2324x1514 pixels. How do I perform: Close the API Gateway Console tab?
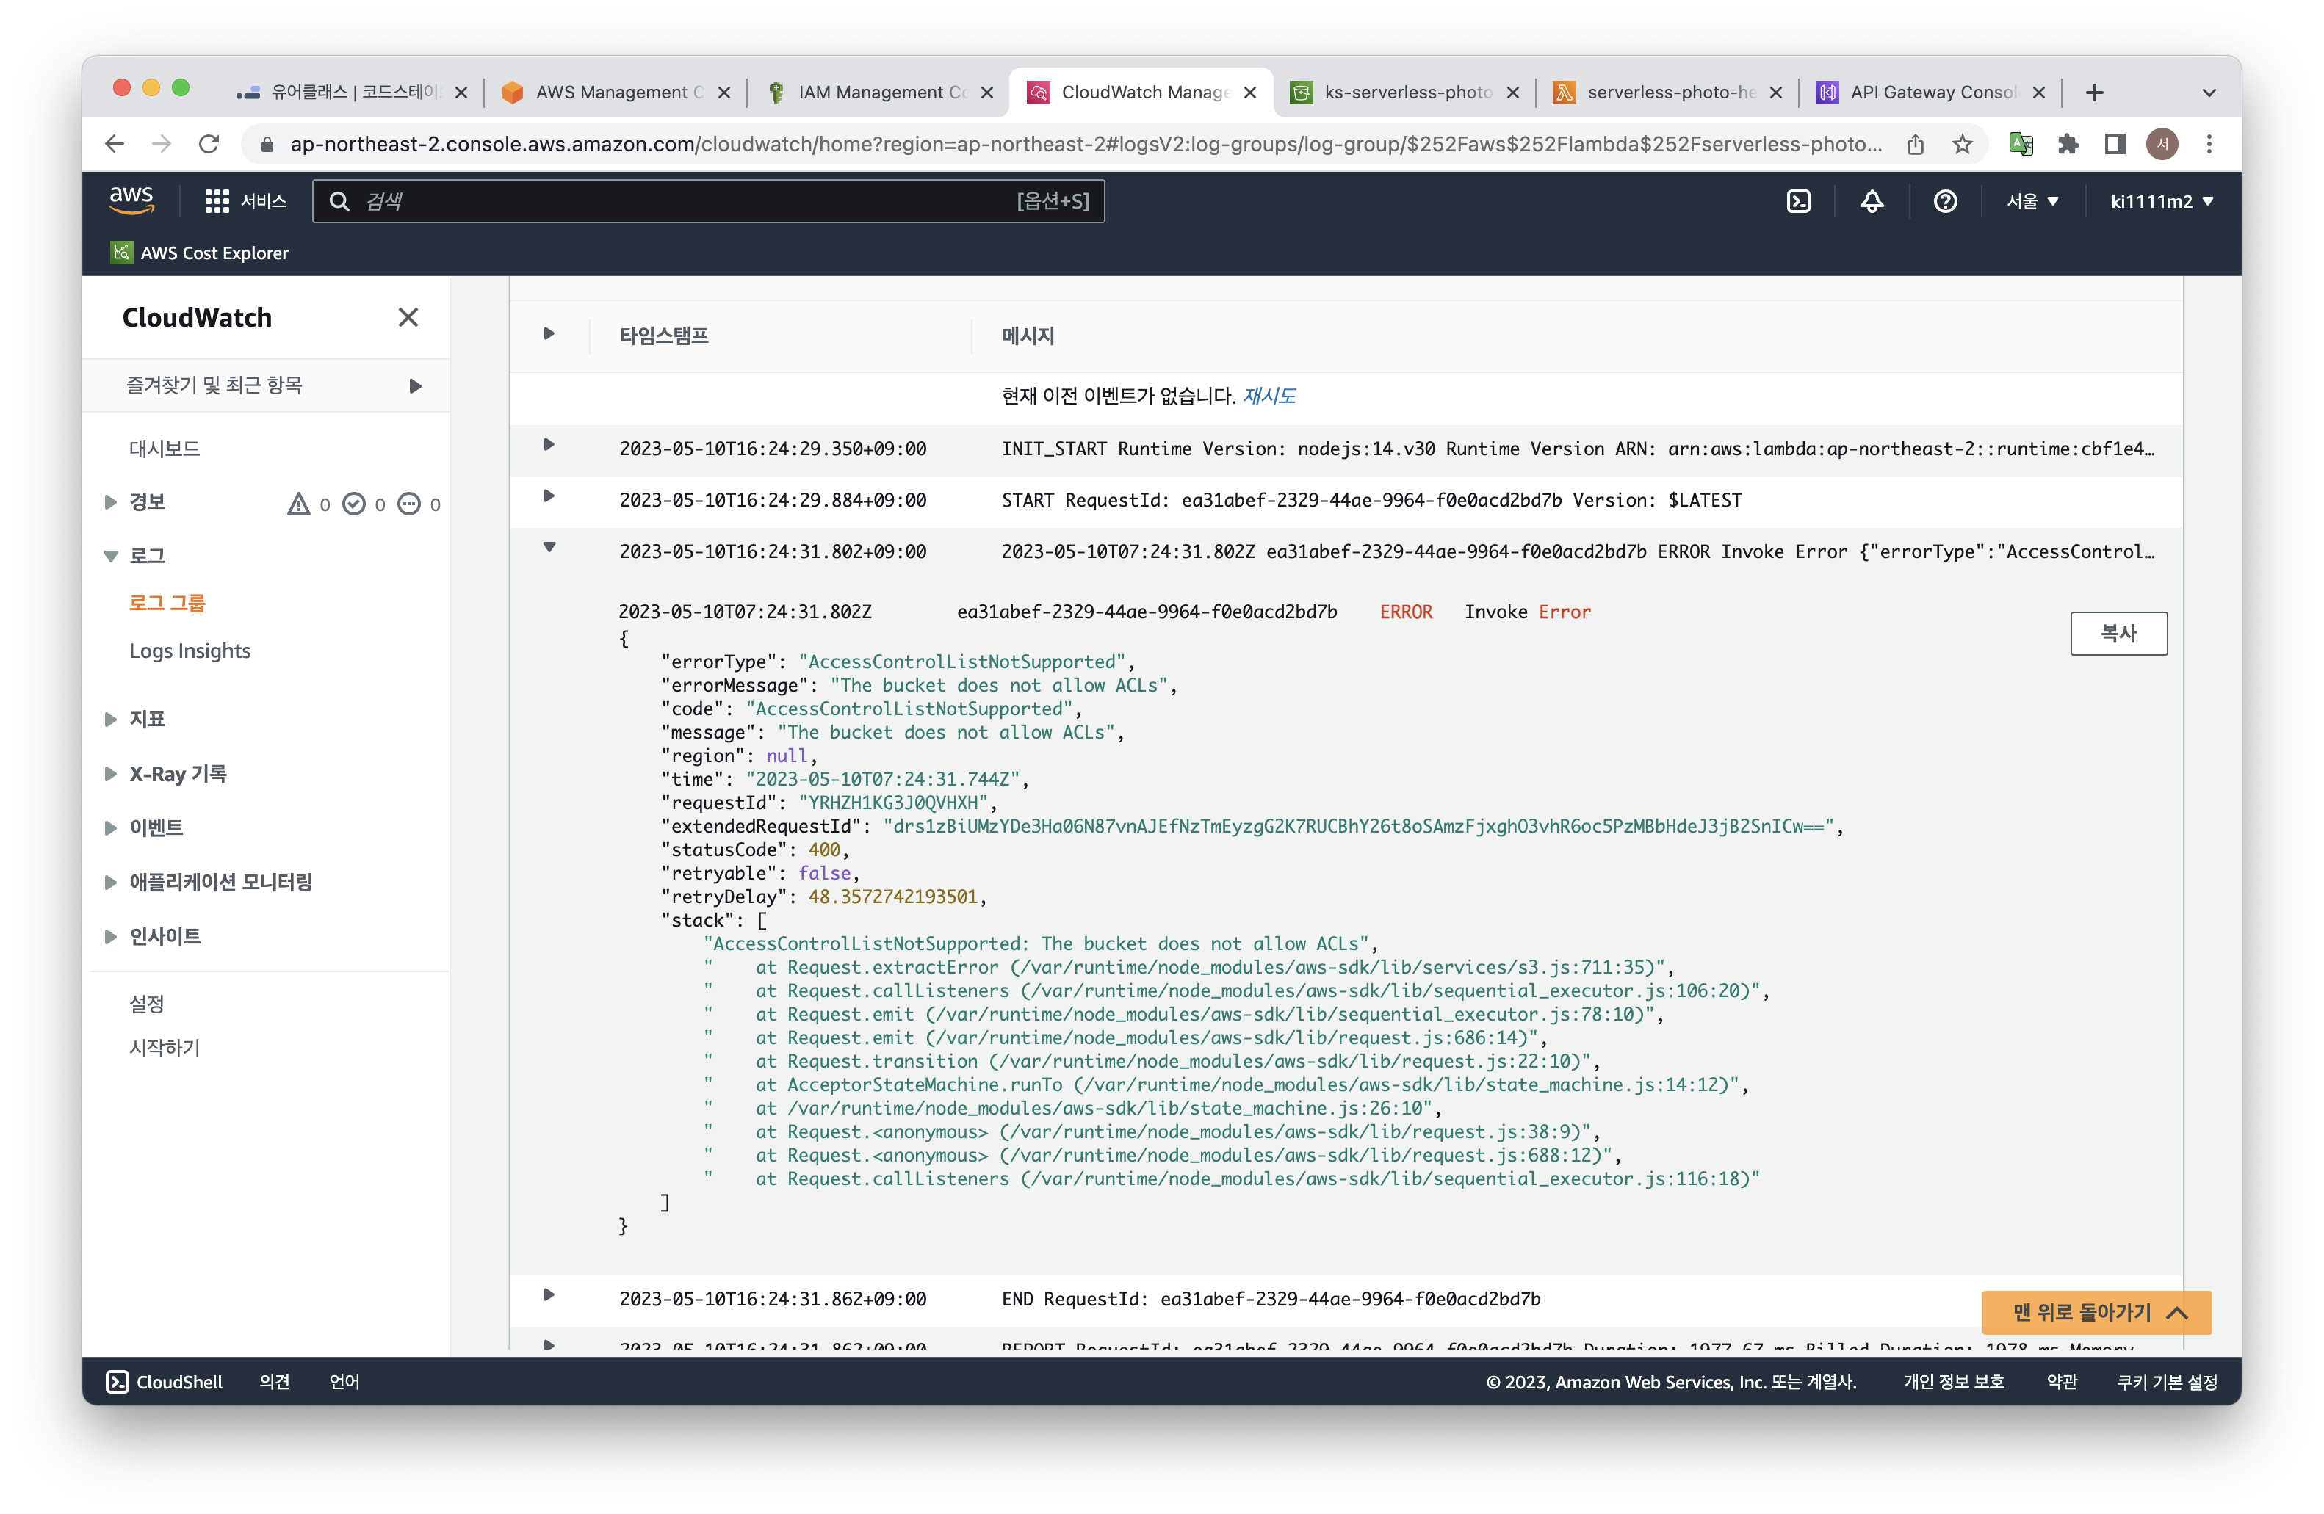(x=2038, y=93)
